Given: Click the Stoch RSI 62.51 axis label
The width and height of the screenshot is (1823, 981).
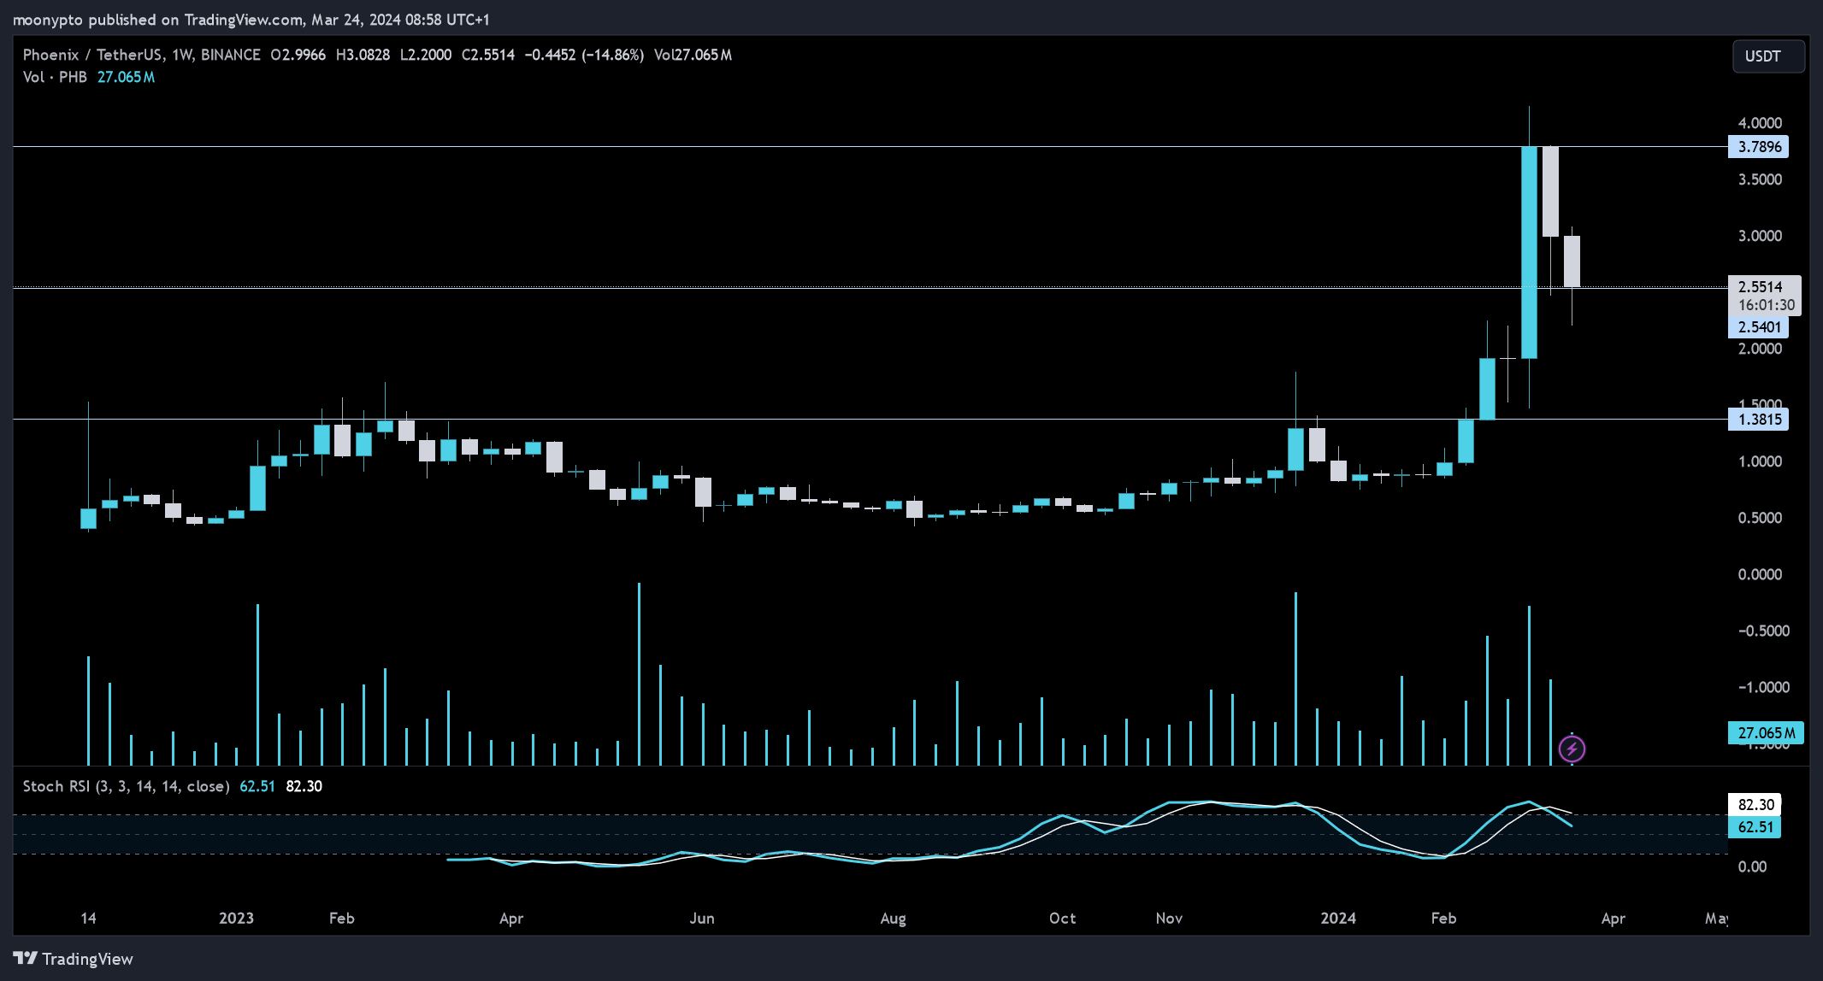Looking at the screenshot, I should 1755,827.
